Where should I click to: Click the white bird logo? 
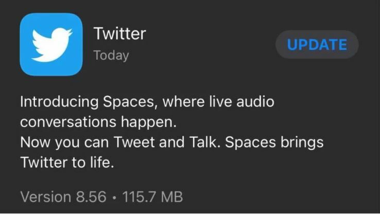pyautogui.click(x=51, y=45)
